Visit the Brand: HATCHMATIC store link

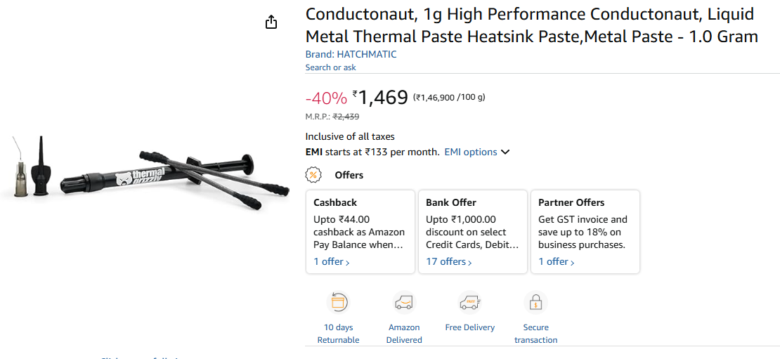pos(351,54)
